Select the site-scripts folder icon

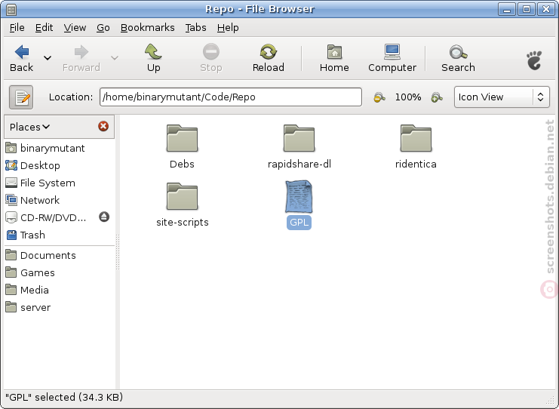[x=182, y=196]
